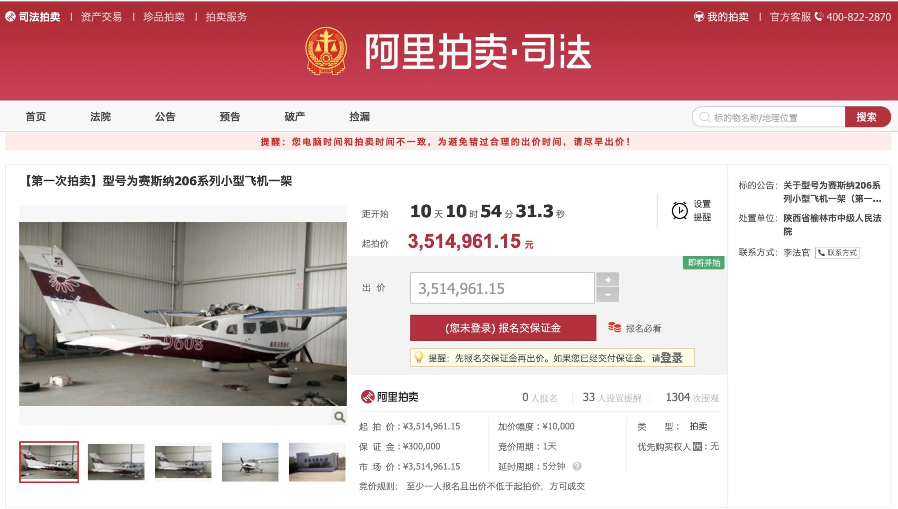Image resolution: width=898 pixels, height=509 pixels.
Task: Click the coins icon beside 报名必看
Action: pos(614,328)
